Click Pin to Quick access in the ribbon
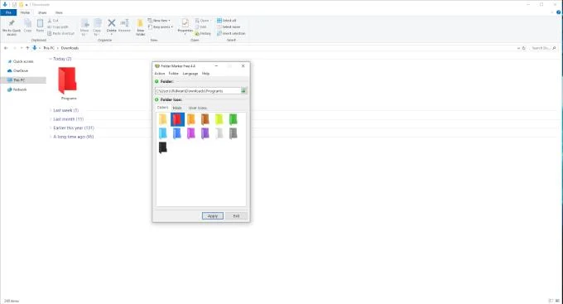The width and height of the screenshot is (563, 304). click(12, 27)
